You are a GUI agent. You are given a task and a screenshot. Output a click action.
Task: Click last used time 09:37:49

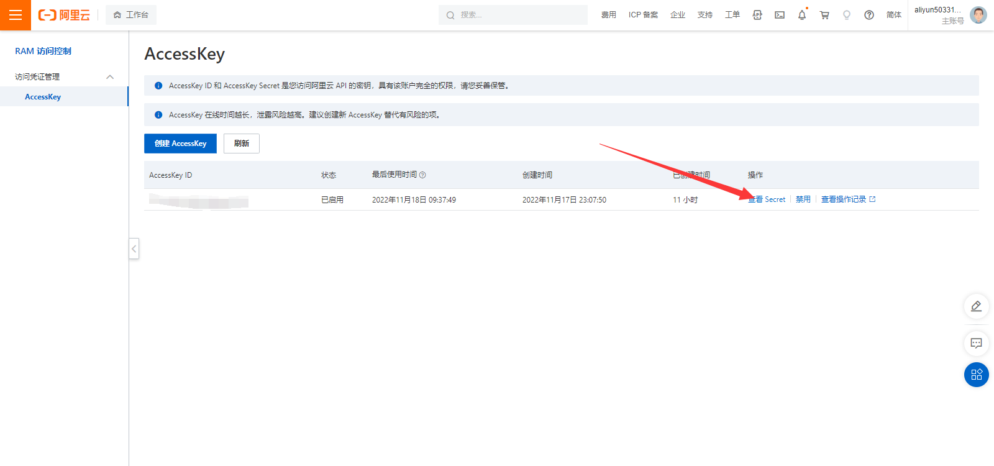pos(414,200)
